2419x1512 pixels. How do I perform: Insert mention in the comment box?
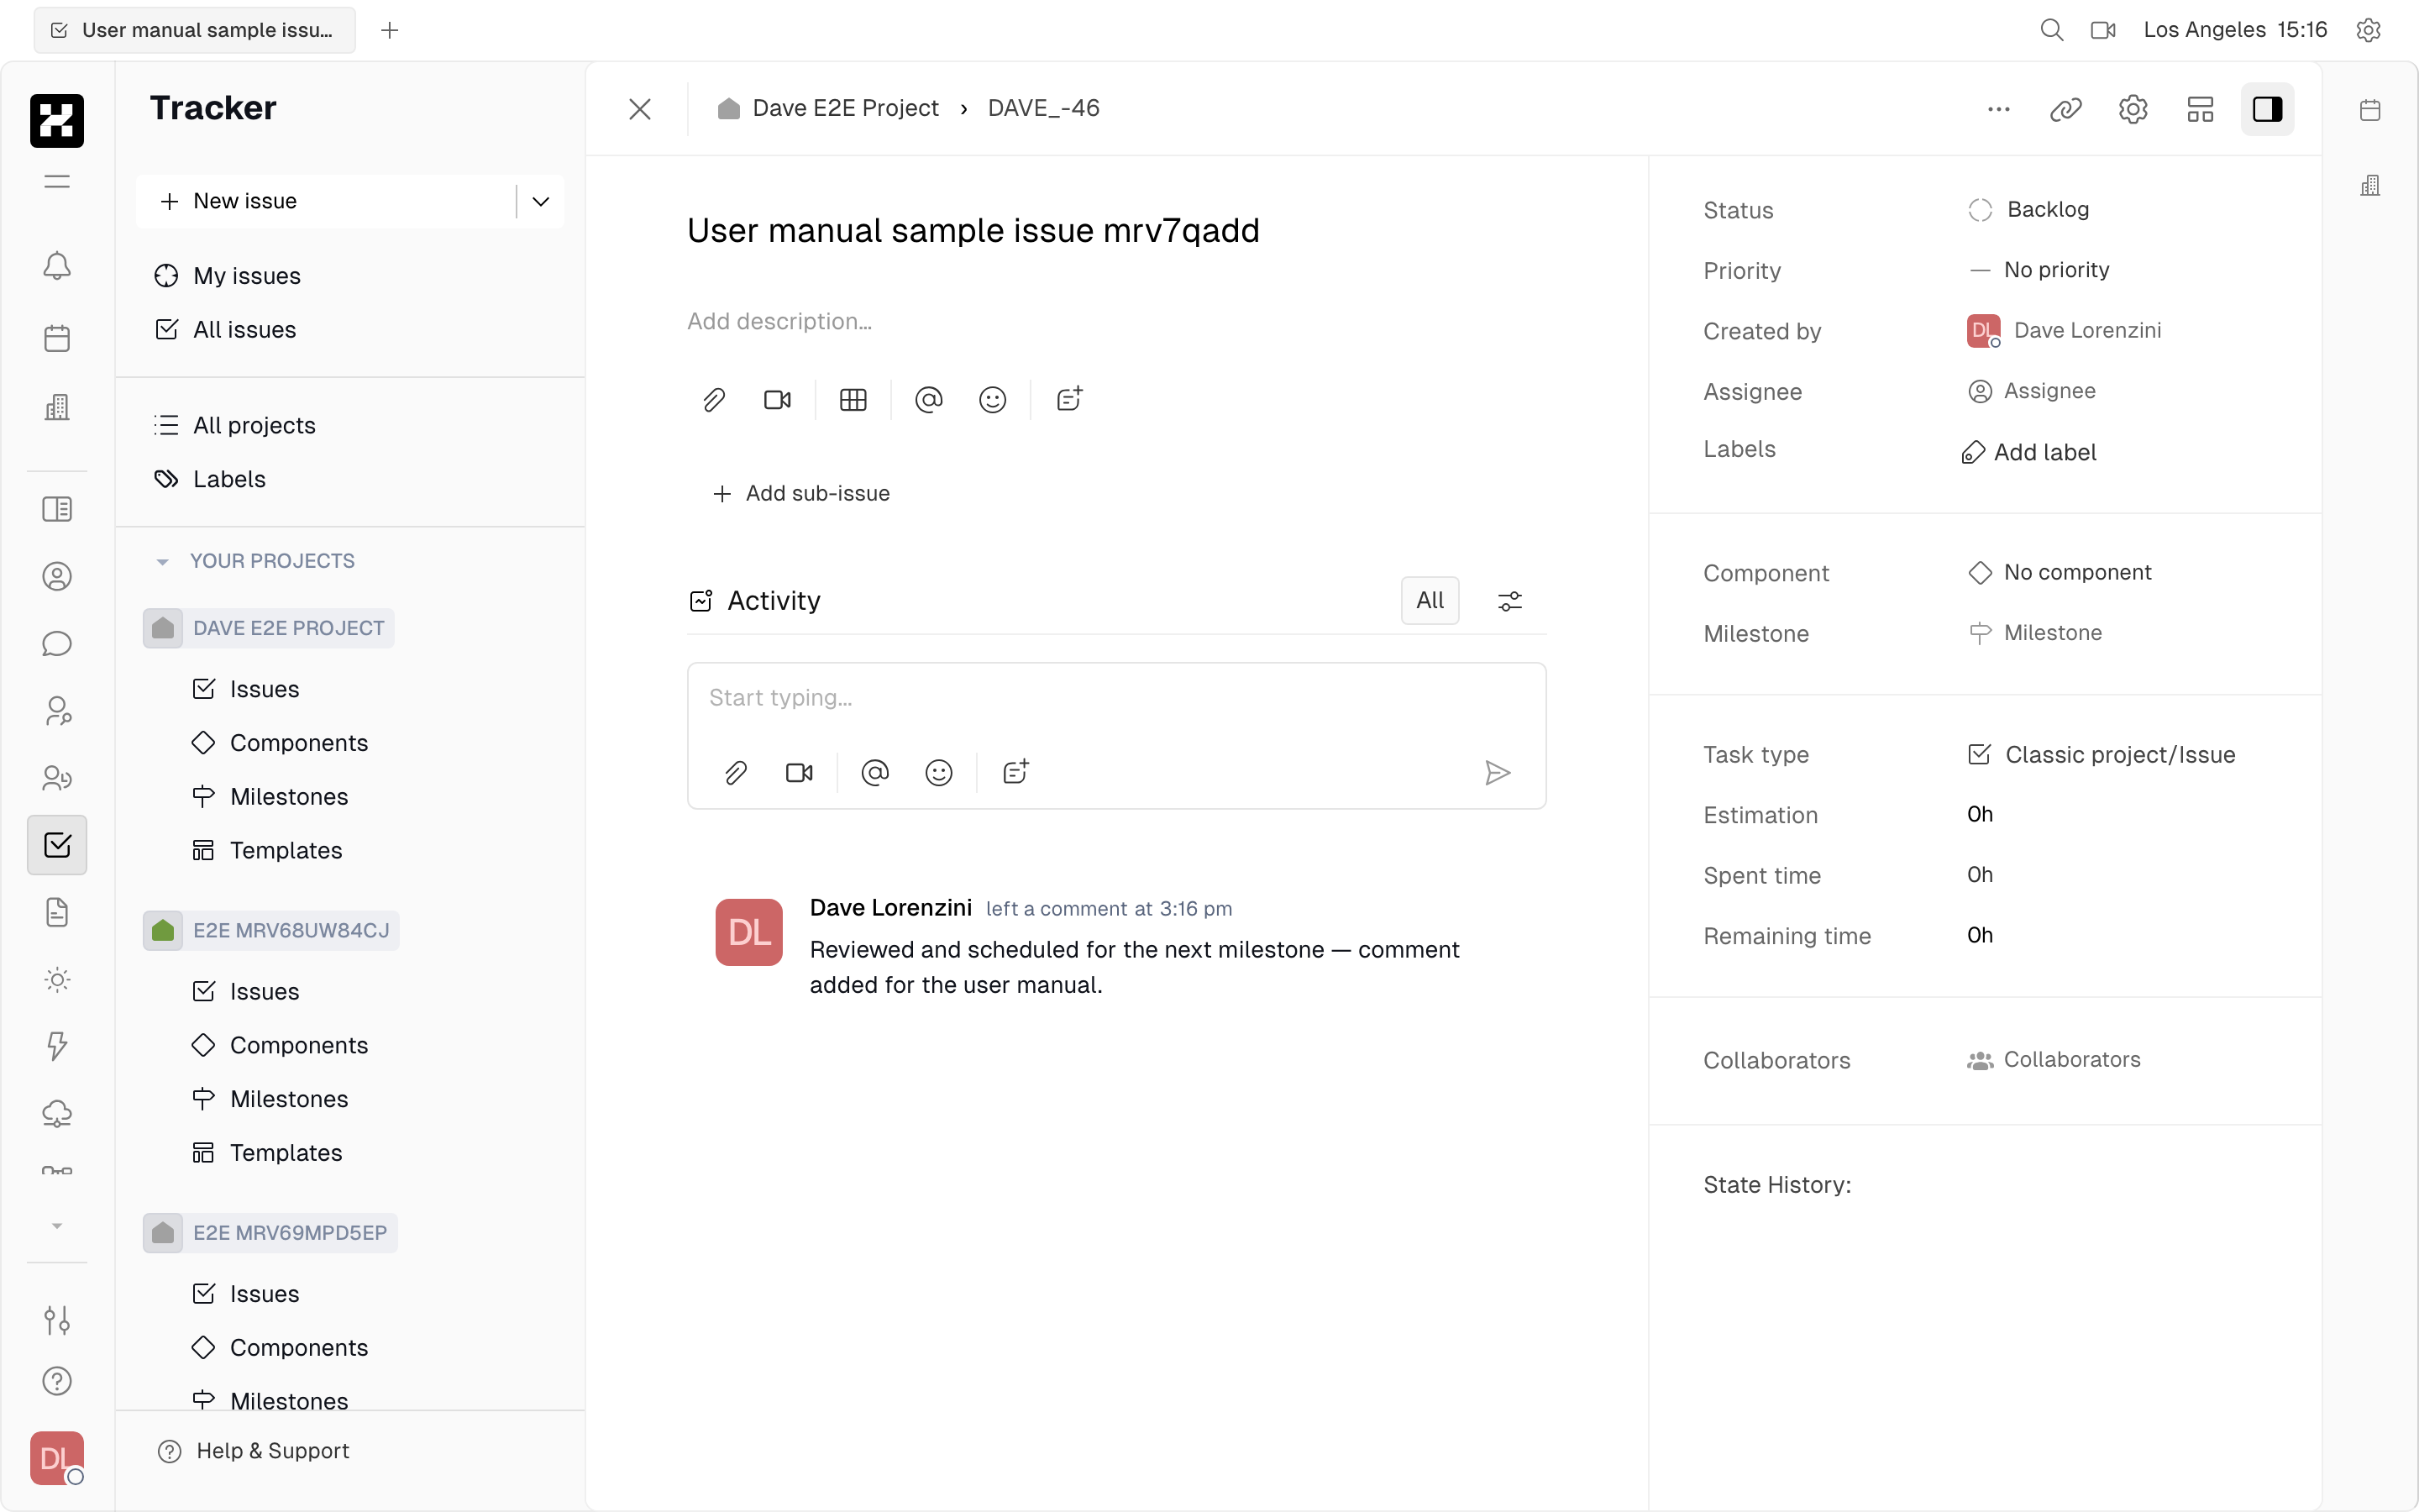[x=874, y=772]
